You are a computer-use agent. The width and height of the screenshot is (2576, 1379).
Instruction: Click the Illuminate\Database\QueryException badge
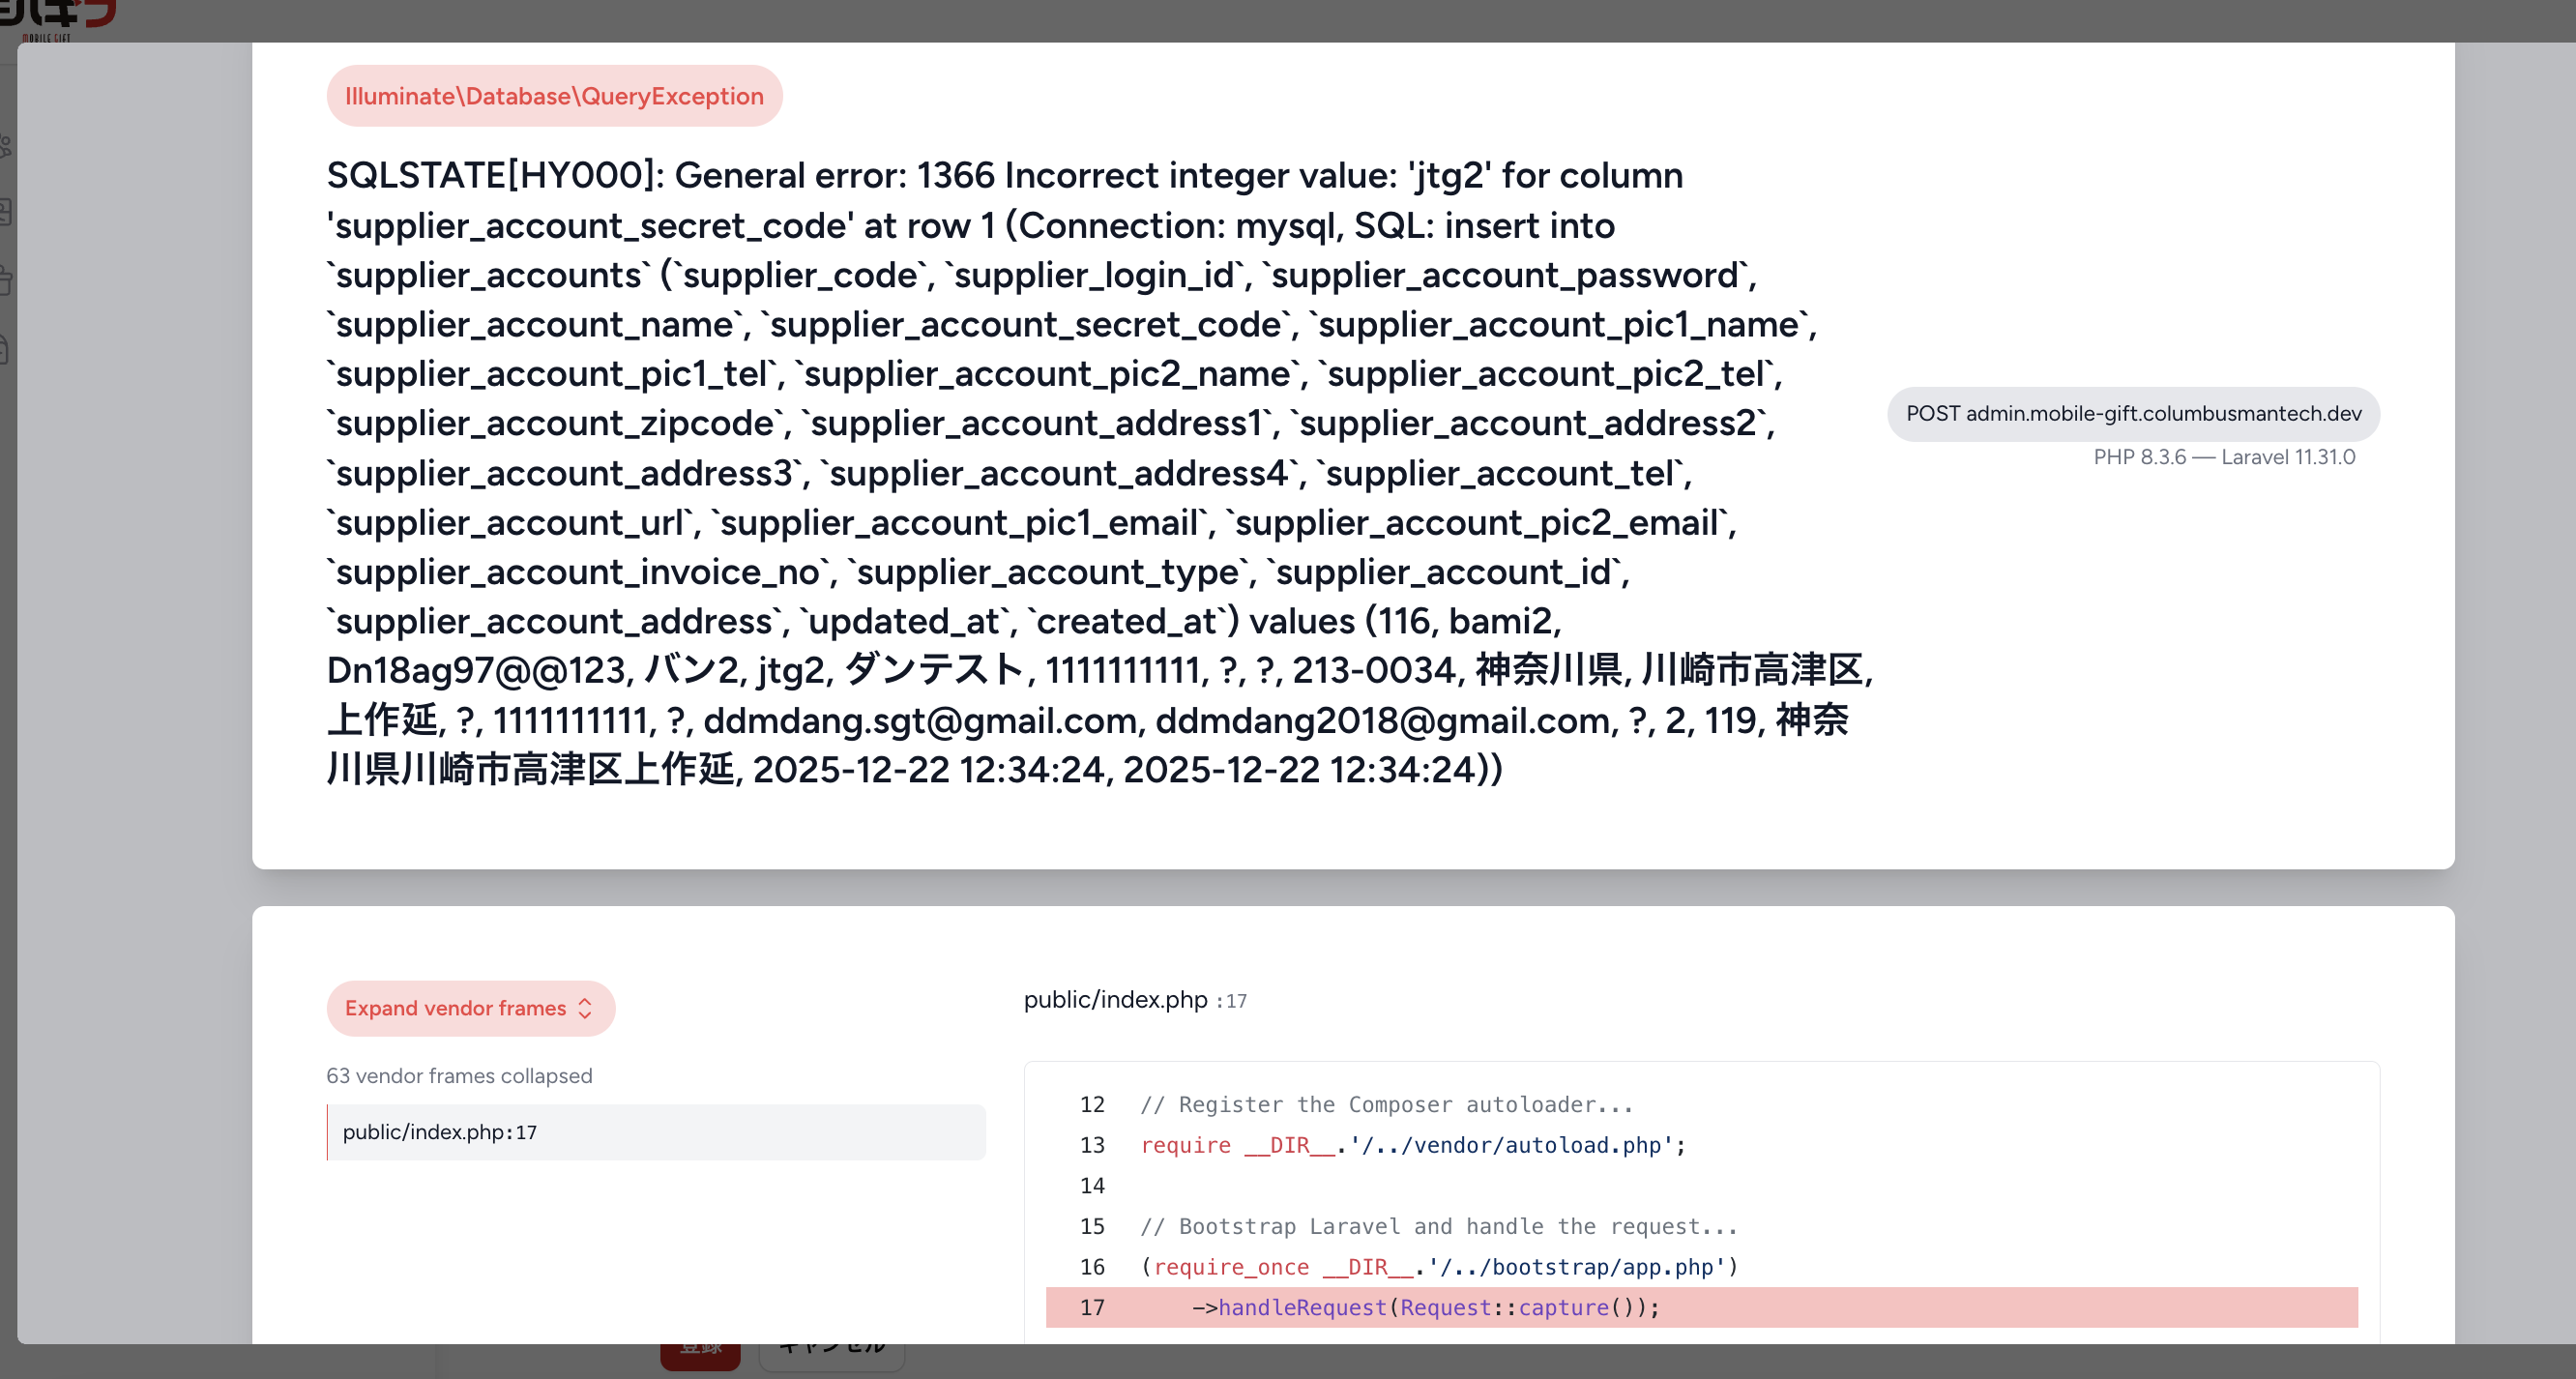(x=554, y=96)
